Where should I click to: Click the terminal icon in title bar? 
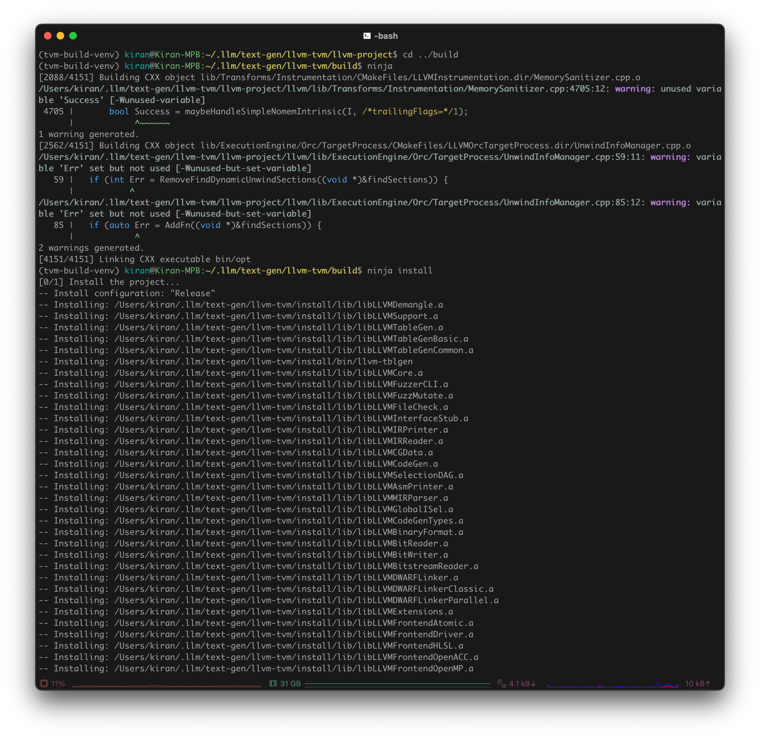point(367,36)
